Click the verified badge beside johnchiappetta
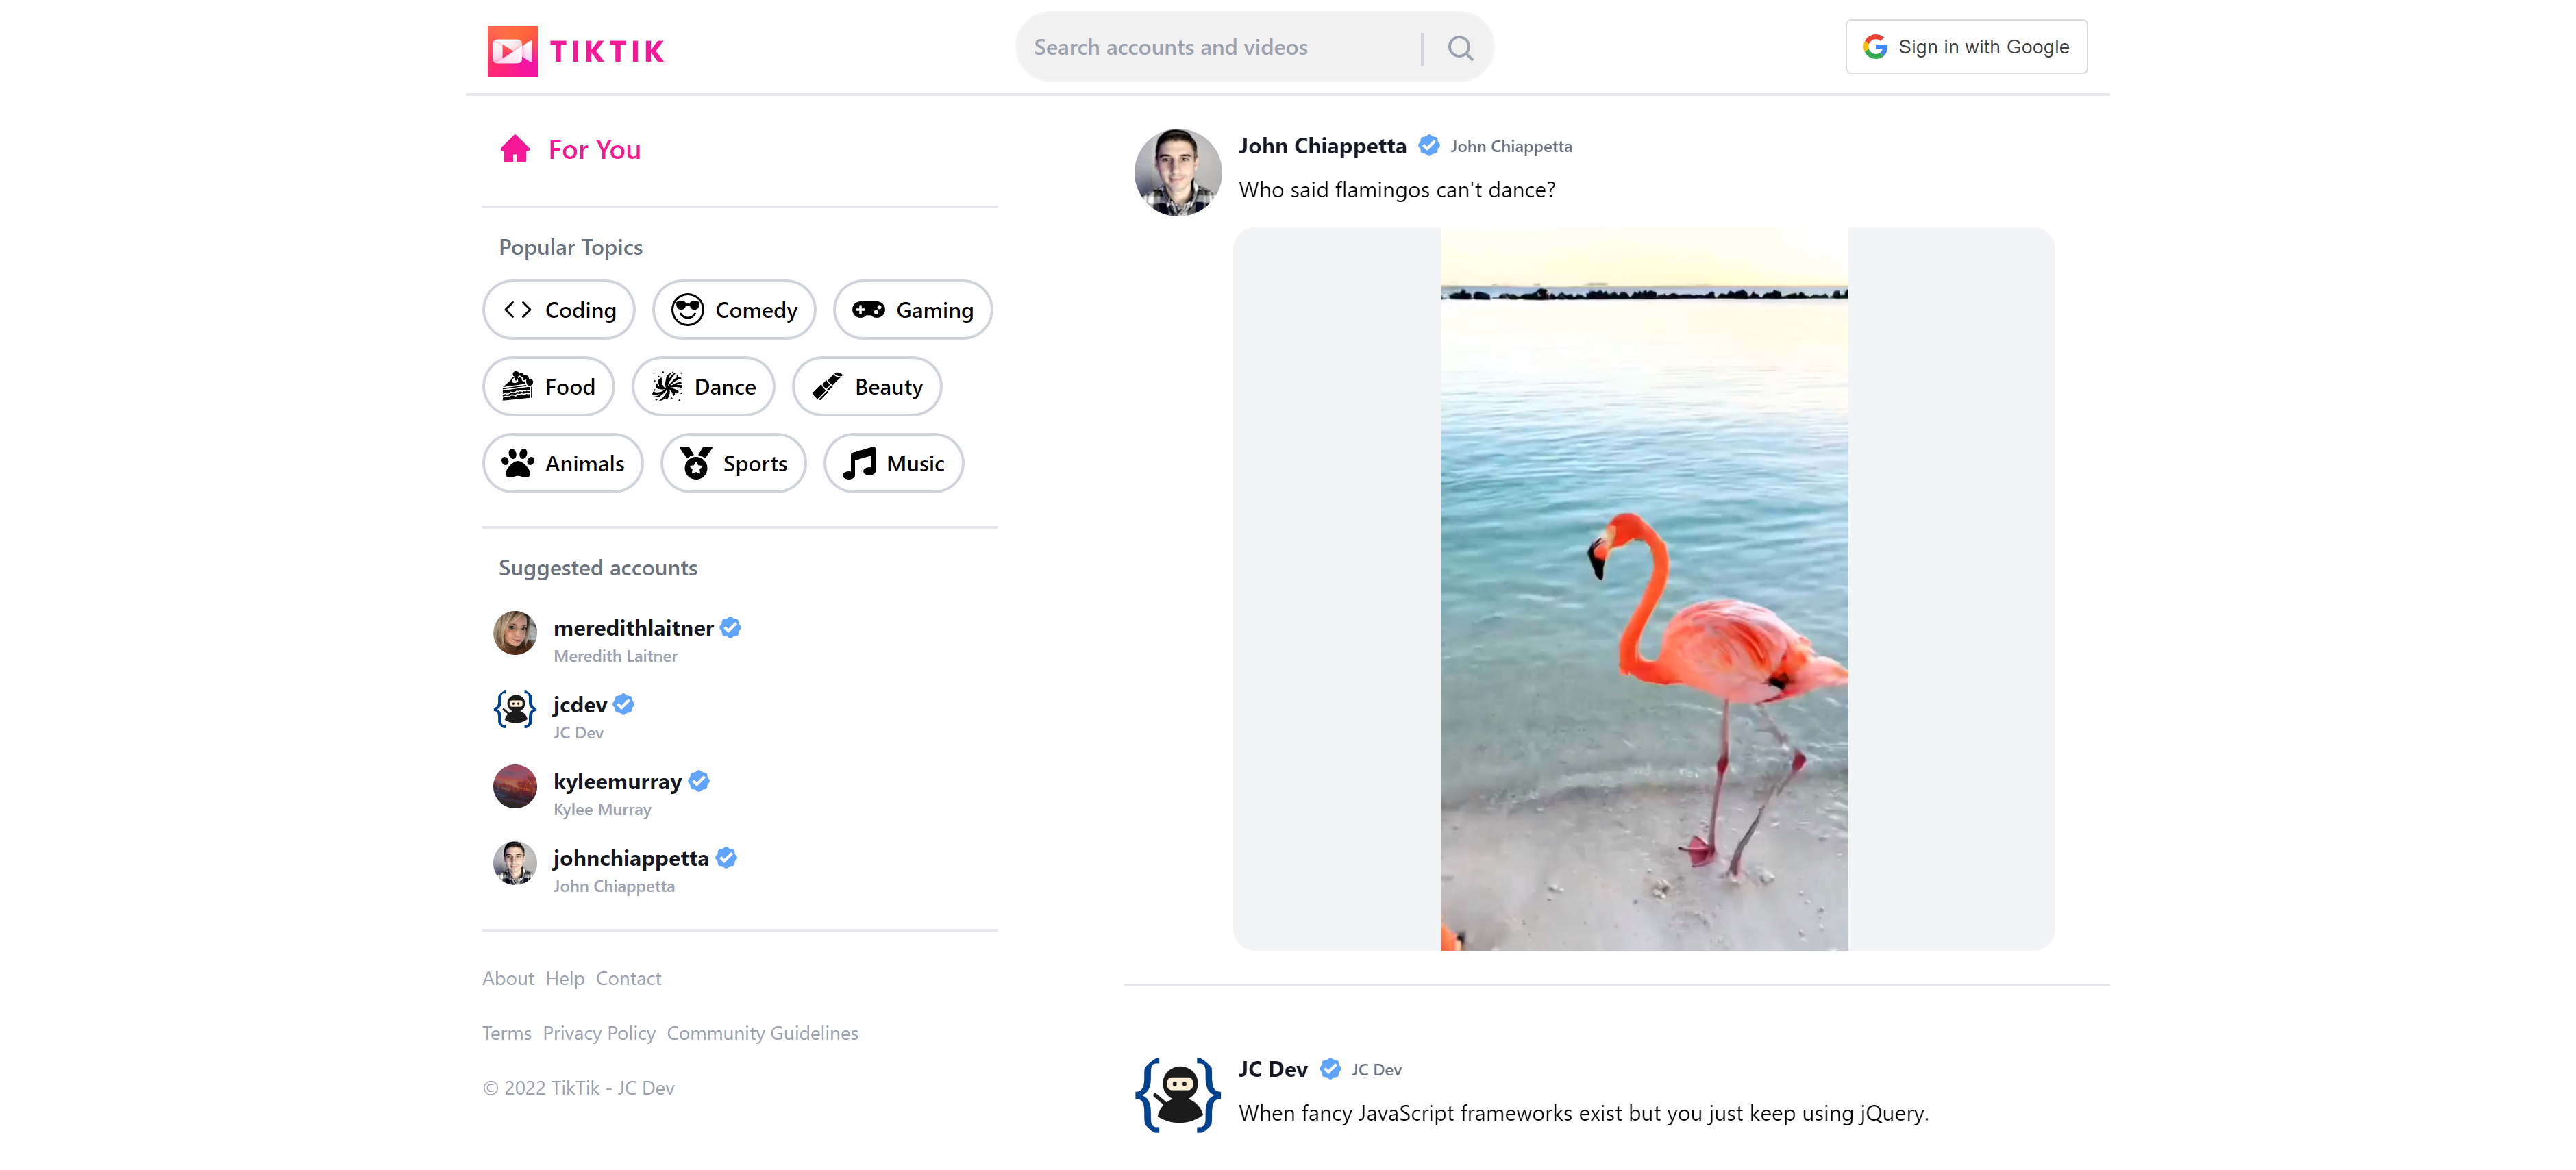 pyautogui.click(x=727, y=859)
